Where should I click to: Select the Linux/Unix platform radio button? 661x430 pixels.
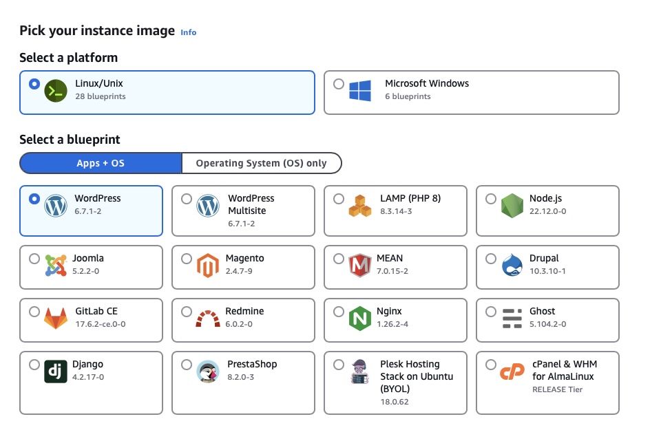tap(34, 84)
